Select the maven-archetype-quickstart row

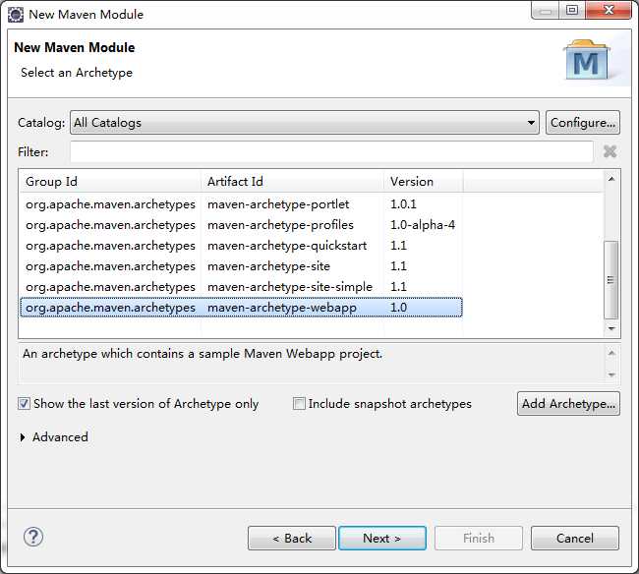pyautogui.click(x=241, y=246)
